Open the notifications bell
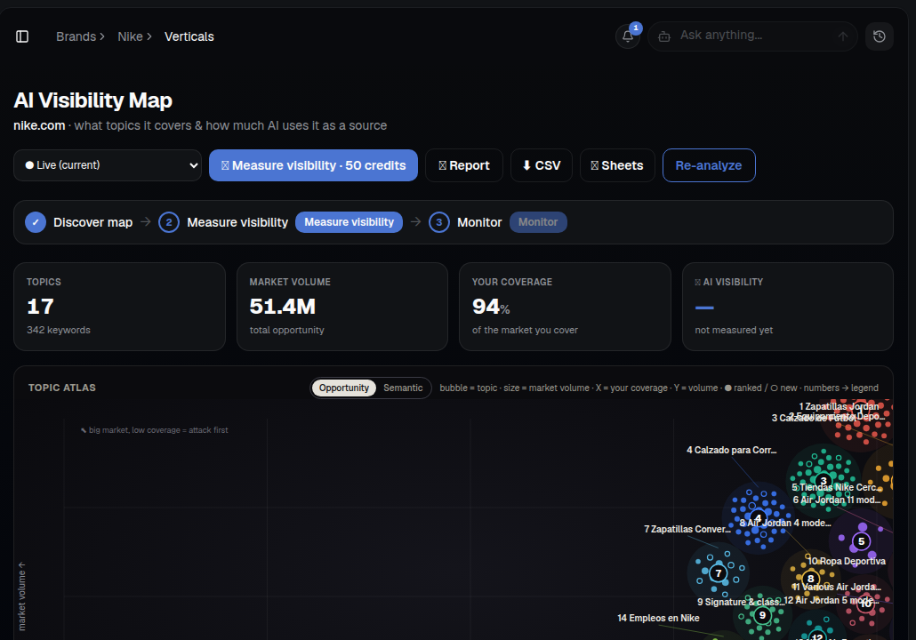The height and width of the screenshot is (640, 916). tap(628, 36)
